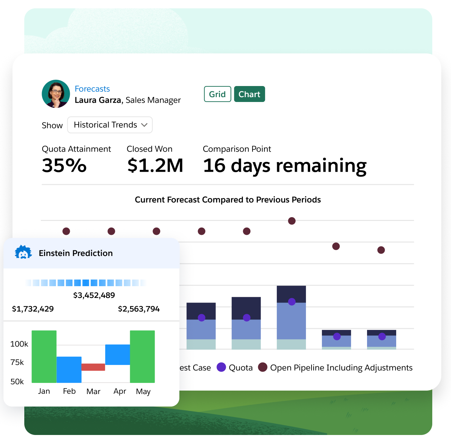Click the Comparison Point label
This screenshot has width=451, height=444.
[237, 149]
